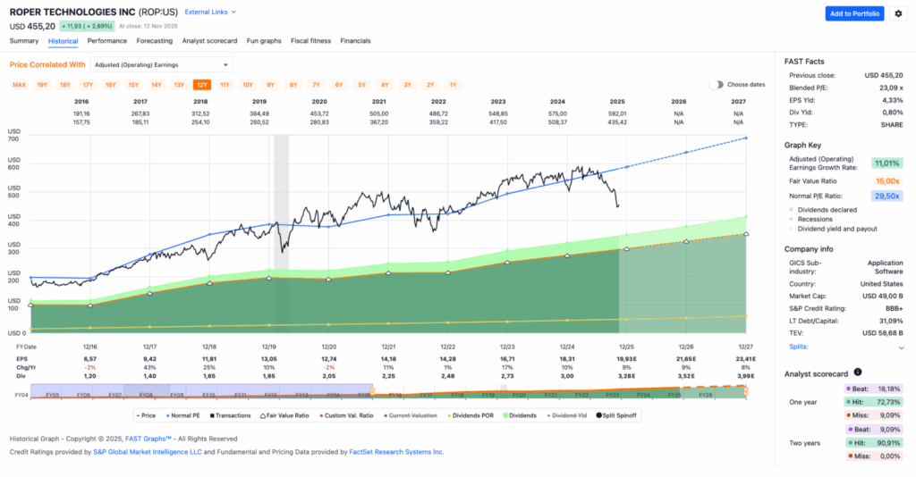
Task: Click the Normal P/E Ratio 29,50x swatch
Action: [886, 196]
